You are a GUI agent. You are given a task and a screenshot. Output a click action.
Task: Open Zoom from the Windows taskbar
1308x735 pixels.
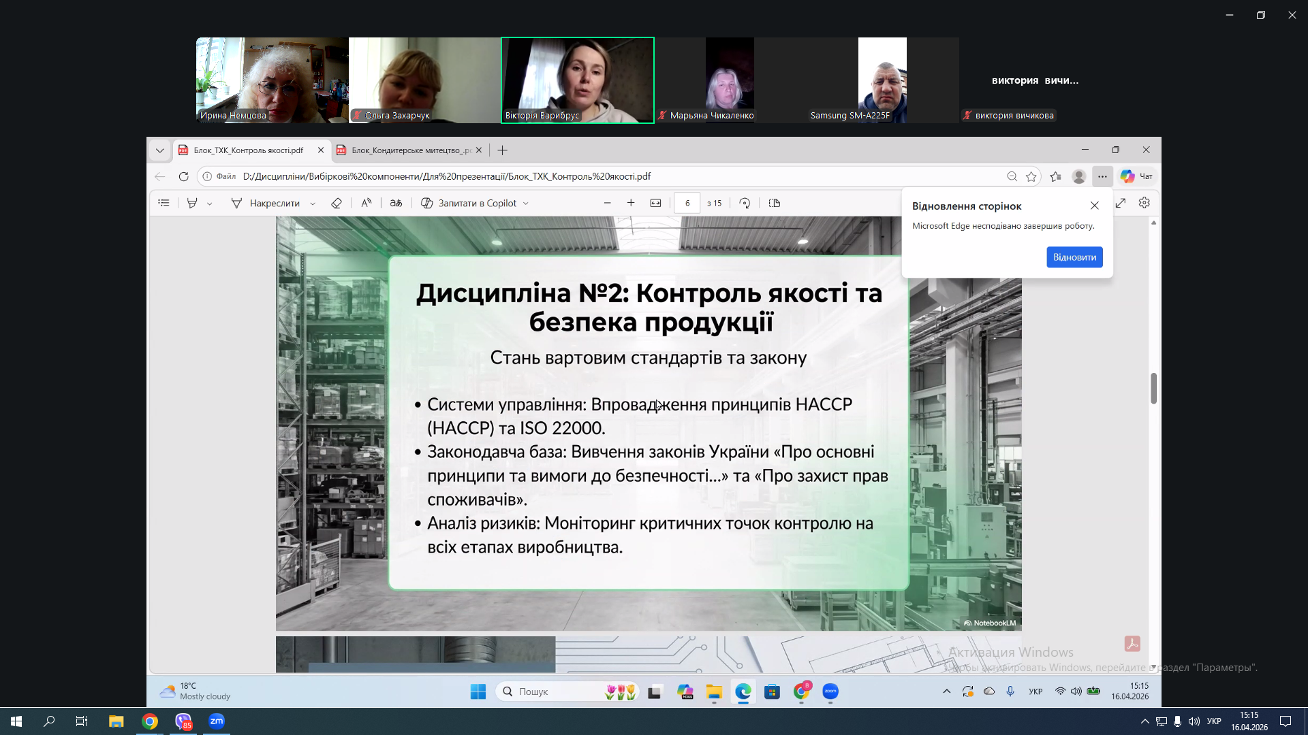[x=217, y=721]
